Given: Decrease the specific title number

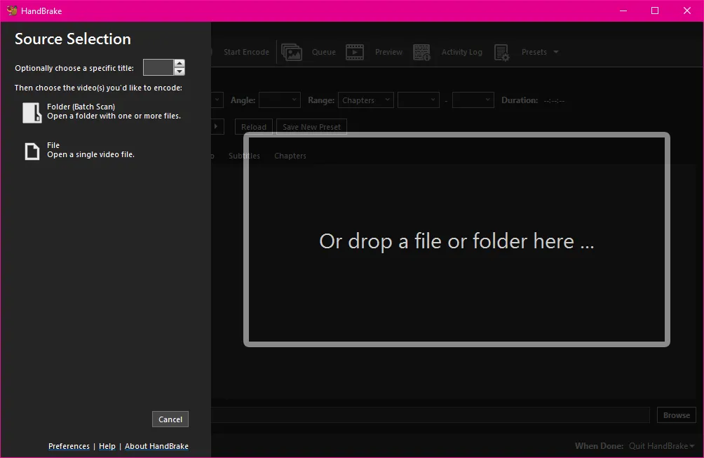Looking at the screenshot, I should point(180,72).
